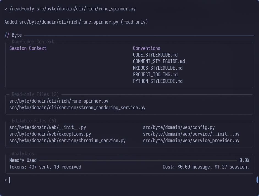Open the PYTHON_STYLEGUIDE.md convention file
The height and width of the screenshot is (196, 259).
tap(158, 81)
